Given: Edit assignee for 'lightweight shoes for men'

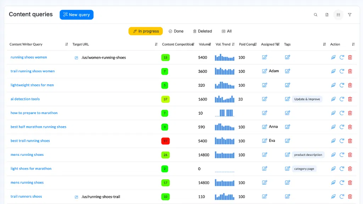Looking at the screenshot, I should [x=264, y=85].
